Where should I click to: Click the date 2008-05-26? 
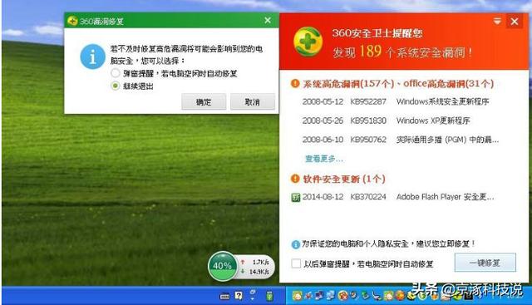click(x=323, y=121)
